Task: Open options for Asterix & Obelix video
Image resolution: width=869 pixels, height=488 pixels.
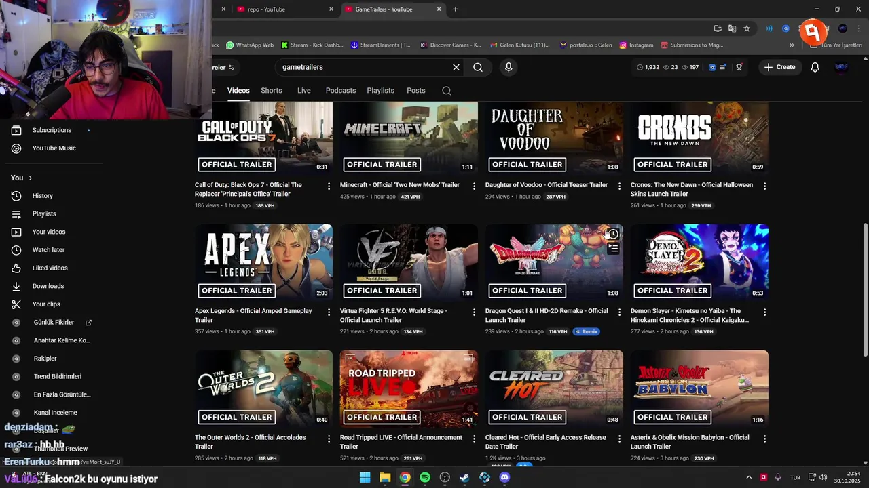Action: pyautogui.click(x=765, y=439)
